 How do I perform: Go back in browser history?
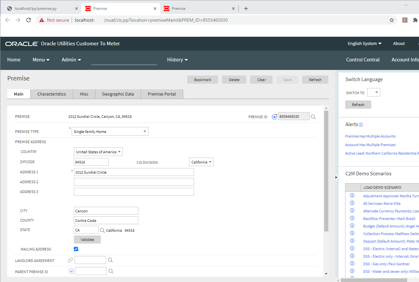(x=8, y=20)
